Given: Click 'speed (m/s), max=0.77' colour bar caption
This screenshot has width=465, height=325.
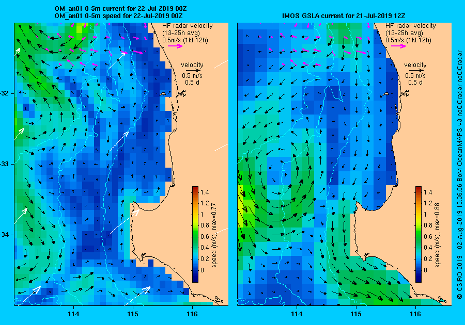Looking at the screenshot, I should (x=214, y=235).
